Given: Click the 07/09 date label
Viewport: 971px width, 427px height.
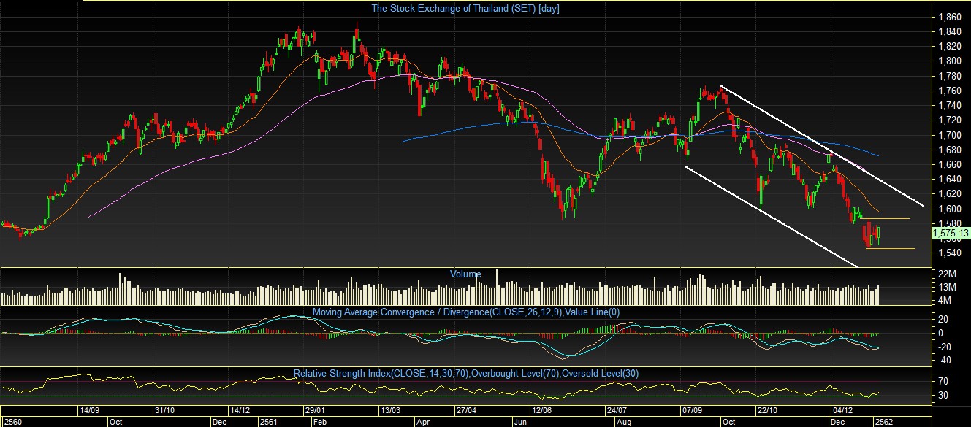Looking at the screenshot, I should tap(693, 410).
